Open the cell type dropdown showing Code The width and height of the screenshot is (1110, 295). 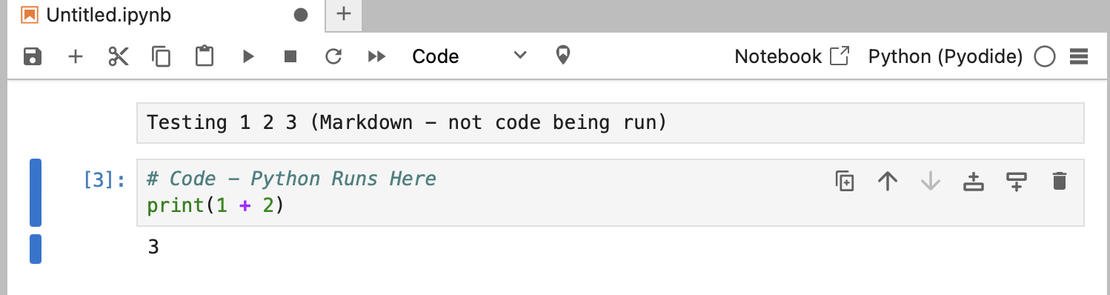tap(468, 56)
